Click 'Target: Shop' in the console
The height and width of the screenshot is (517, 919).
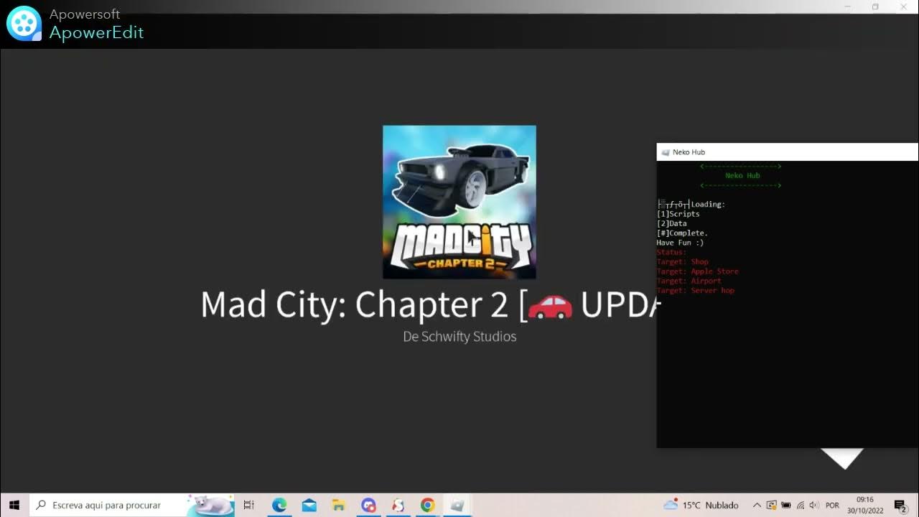[x=683, y=262]
